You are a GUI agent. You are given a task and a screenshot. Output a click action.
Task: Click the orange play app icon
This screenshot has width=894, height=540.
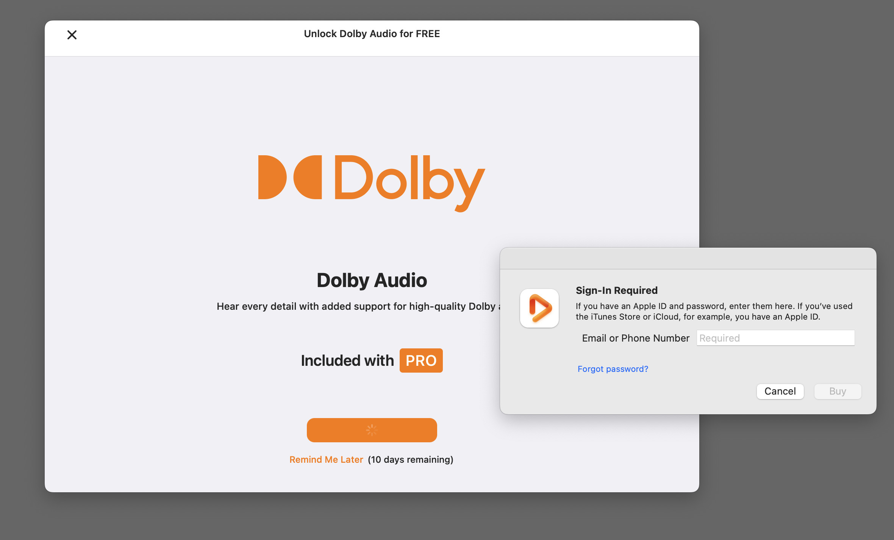(539, 308)
